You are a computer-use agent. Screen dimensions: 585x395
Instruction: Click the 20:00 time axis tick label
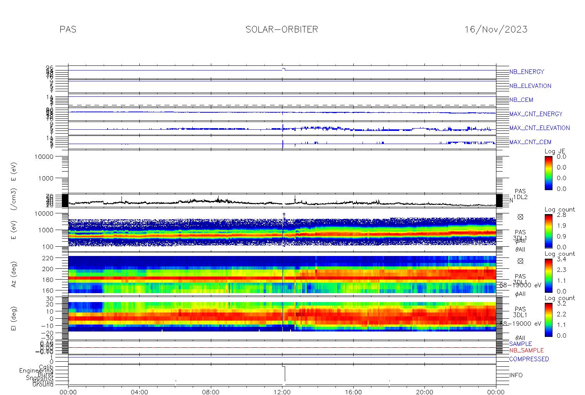[x=424, y=392]
